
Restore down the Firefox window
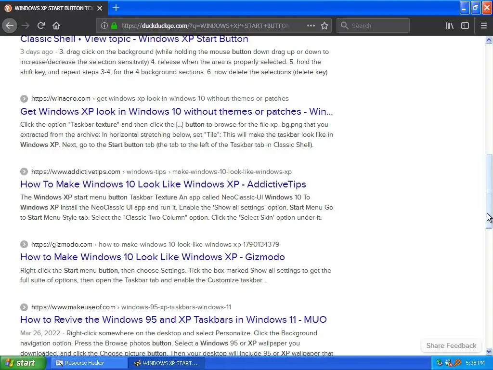coord(476,8)
